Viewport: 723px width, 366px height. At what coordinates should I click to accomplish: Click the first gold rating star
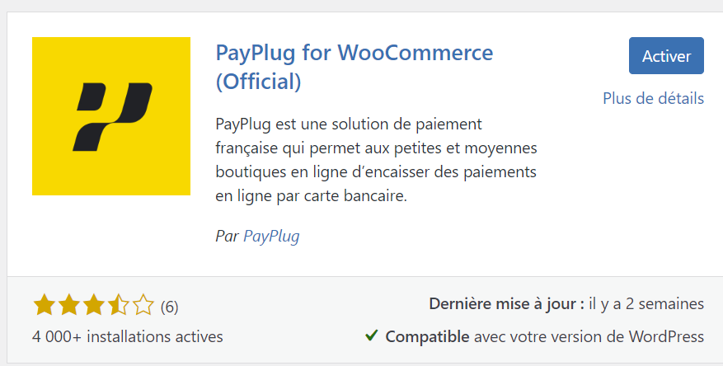[45, 305]
